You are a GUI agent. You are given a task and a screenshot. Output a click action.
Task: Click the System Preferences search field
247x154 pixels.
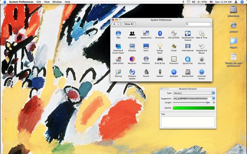click(x=198, y=24)
